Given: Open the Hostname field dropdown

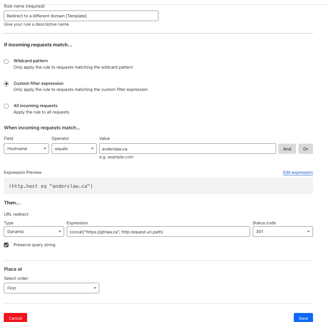Looking at the screenshot, I should [x=26, y=149].
